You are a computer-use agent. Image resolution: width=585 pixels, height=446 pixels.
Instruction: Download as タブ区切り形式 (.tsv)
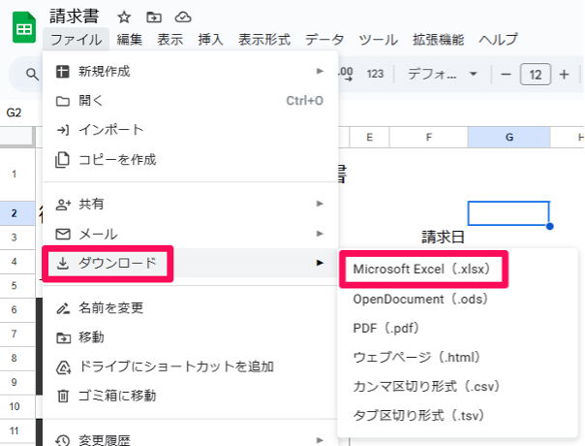pyautogui.click(x=457, y=415)
